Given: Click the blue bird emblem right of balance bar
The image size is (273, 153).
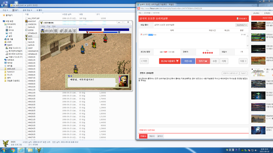Looking at the screenshot, I should click(119, 32).
